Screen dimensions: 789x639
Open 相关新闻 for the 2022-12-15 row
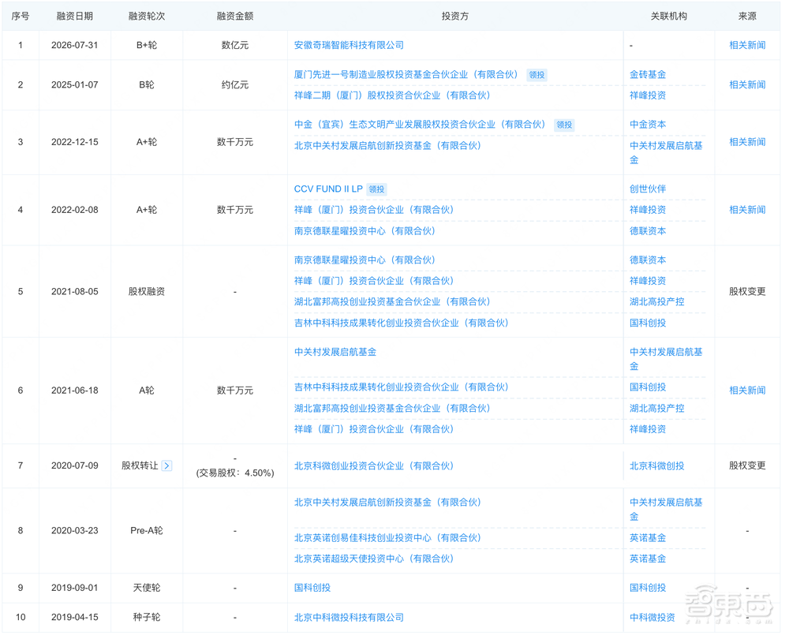(x=747, y=142)
